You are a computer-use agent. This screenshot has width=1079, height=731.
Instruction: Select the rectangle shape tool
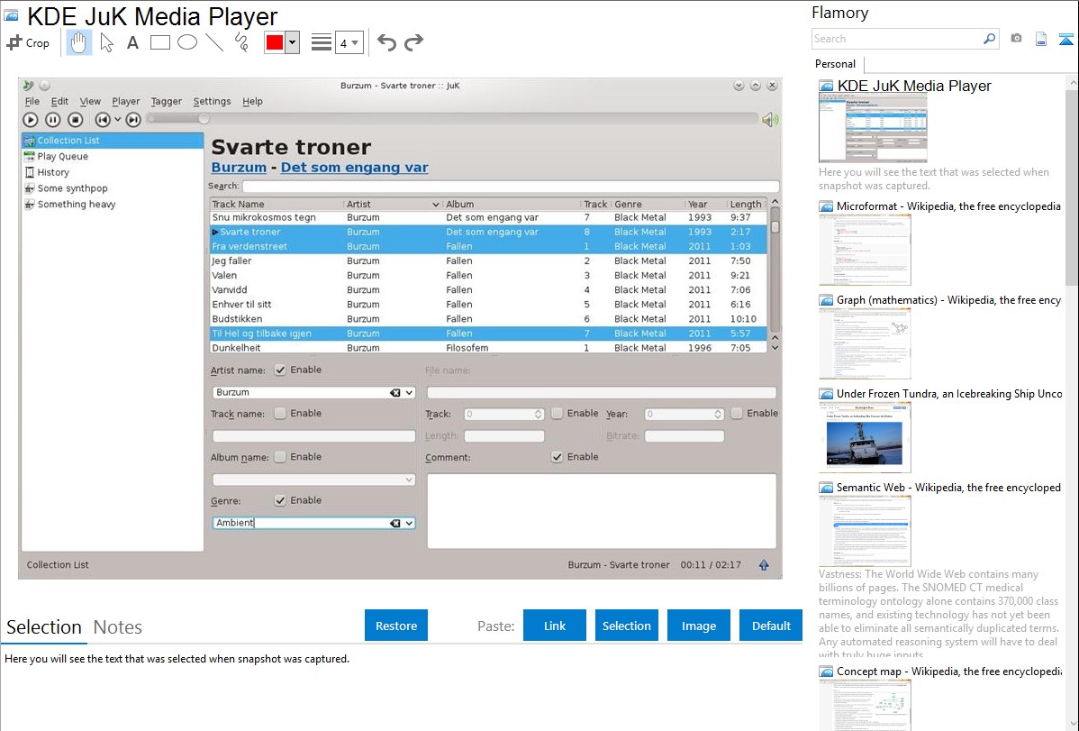pyautogui.click(x=159, y=42)
